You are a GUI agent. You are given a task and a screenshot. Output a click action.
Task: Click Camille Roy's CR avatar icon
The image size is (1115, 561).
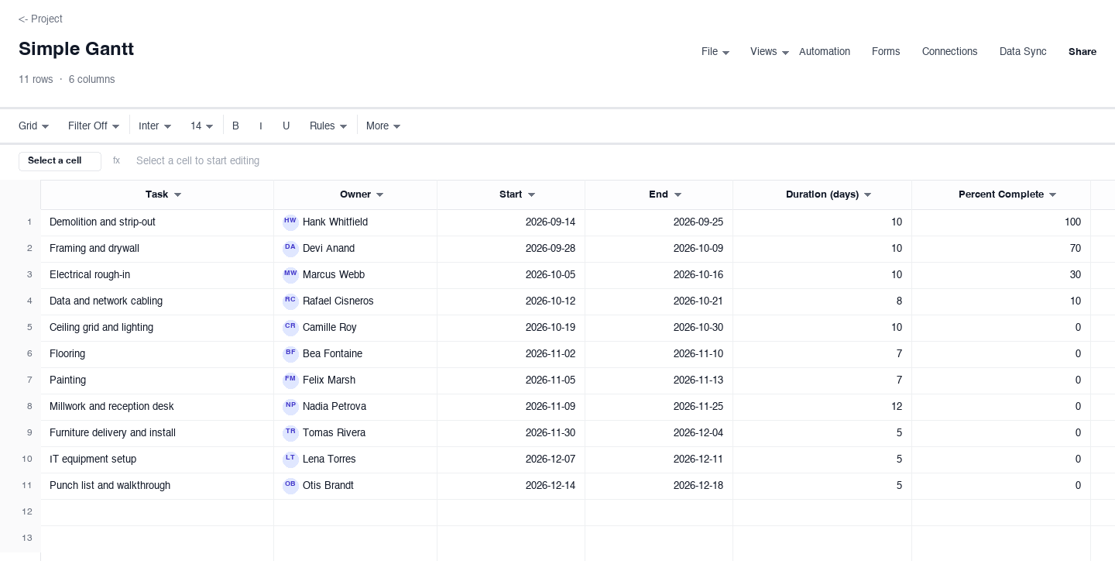(290, 328)
